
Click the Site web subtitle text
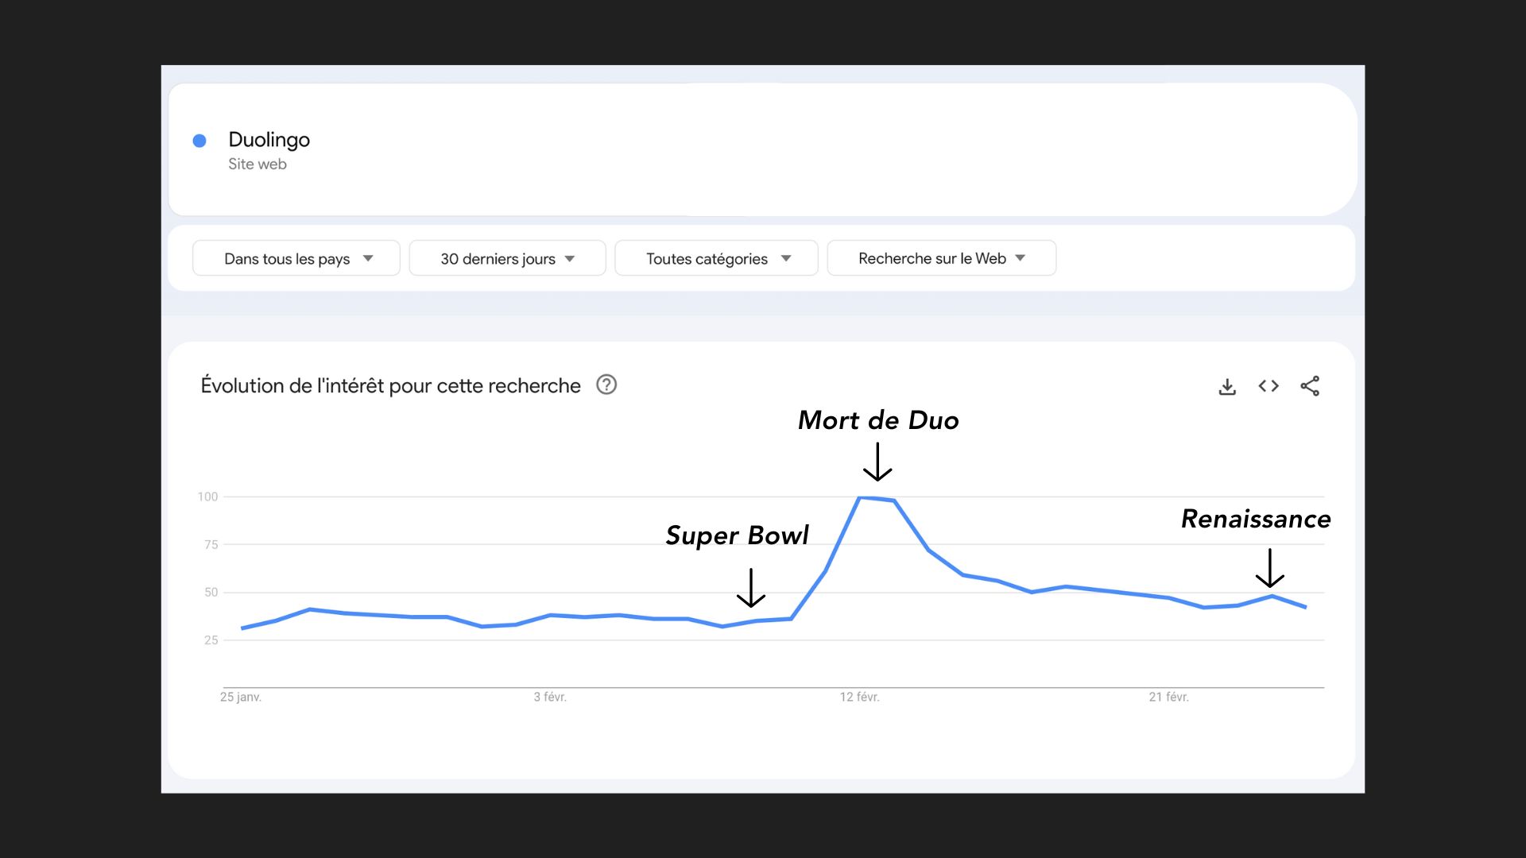(258, 164)
